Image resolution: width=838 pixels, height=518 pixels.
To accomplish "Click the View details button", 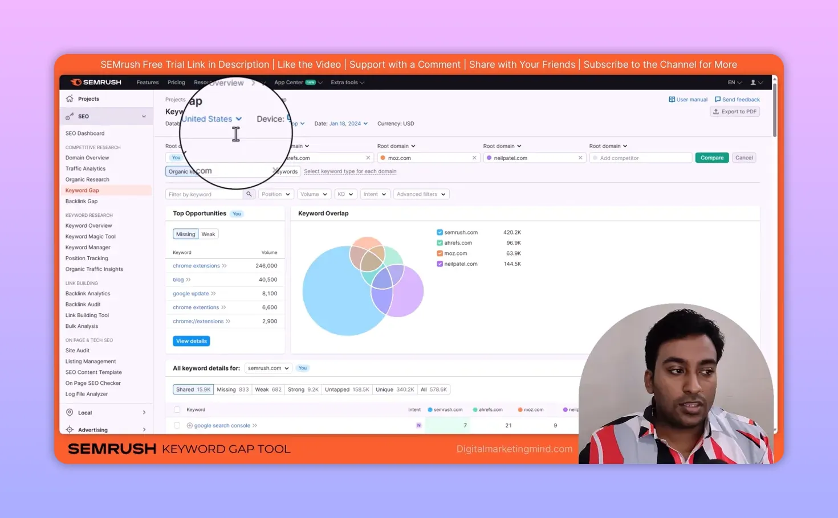I will click(x=192, y=341).
